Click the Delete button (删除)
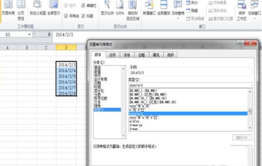The width and height of the screenshot is (262, 166). point(242,138)
